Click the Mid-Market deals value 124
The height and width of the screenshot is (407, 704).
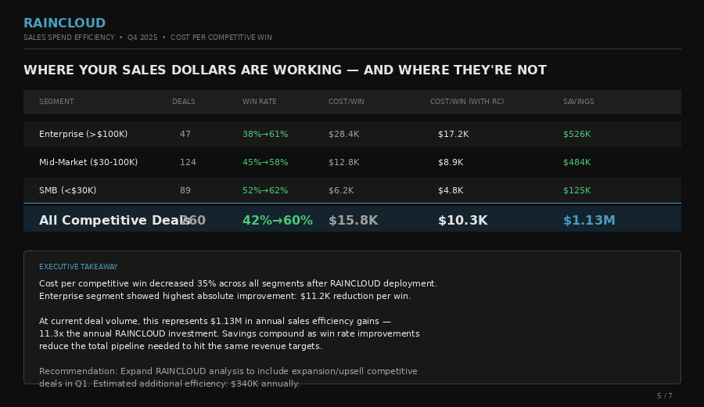coord(188,162)
